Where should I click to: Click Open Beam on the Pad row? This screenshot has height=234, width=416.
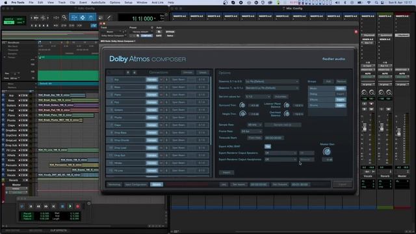tap(178, 102)
